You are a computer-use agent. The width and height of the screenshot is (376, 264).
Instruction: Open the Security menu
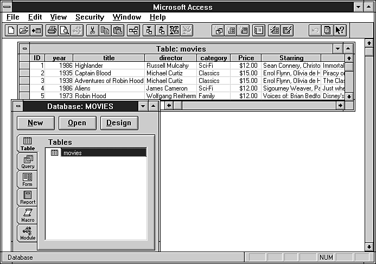click(90, 17)
